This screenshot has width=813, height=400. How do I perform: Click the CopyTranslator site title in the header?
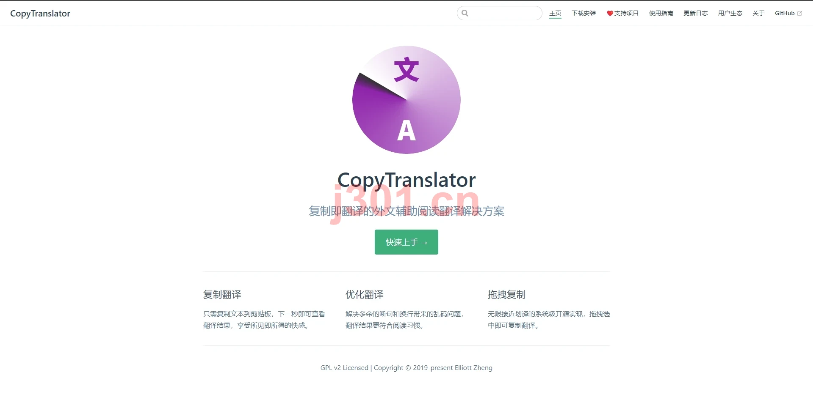(x=40, y=14)
